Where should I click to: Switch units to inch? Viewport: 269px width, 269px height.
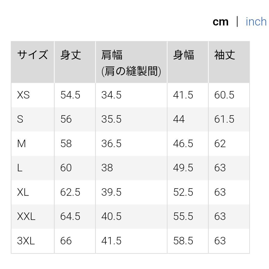[x=256, y=22]
